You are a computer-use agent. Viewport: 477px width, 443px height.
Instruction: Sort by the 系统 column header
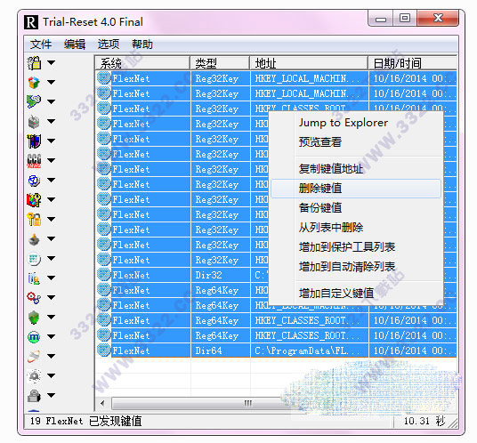point(142,63)
